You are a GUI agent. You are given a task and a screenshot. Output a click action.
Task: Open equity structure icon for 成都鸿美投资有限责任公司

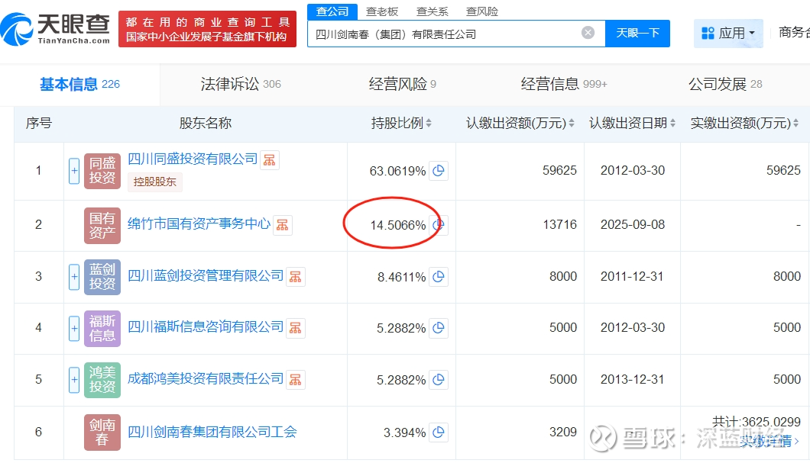295,379
